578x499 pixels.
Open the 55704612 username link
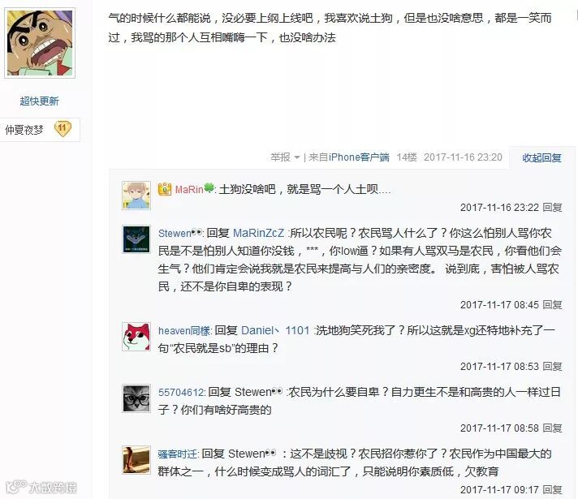pos(181,392)
